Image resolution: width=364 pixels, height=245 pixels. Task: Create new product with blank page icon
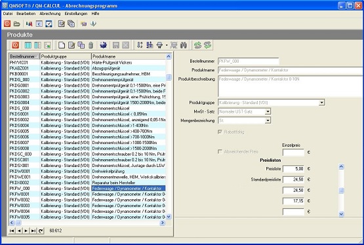point(62,45)
